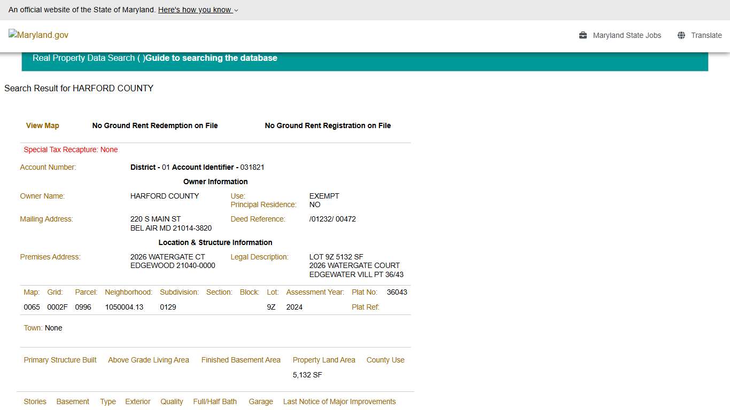Click the 5,132 SF property land area value
Viewport: 730px width, 410px height.
pyautogui.click(x=307, y=375)
